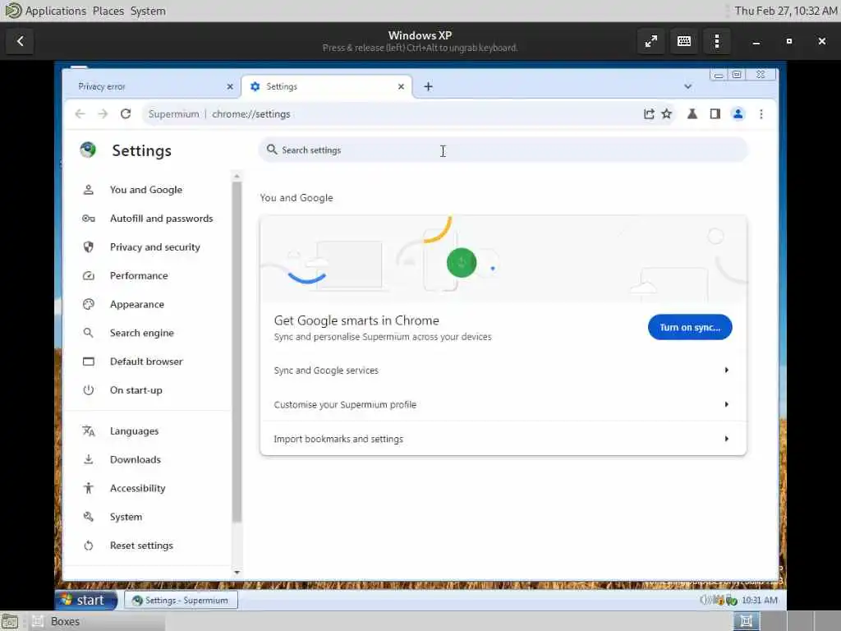Open a new tab with plus button
Screen dimensions: 841x631
[x=428, y=86]
